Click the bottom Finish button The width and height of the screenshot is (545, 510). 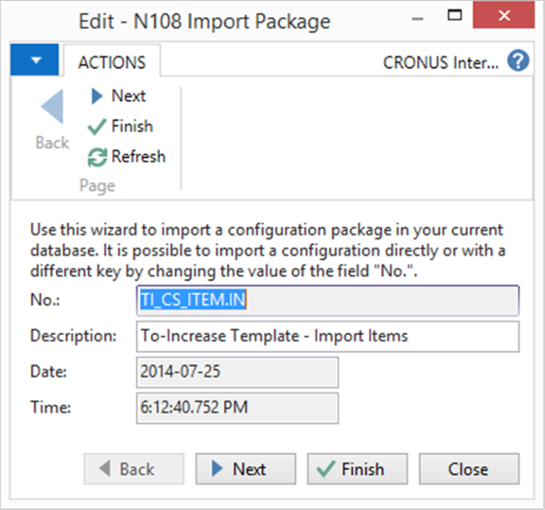click(357, 469)
